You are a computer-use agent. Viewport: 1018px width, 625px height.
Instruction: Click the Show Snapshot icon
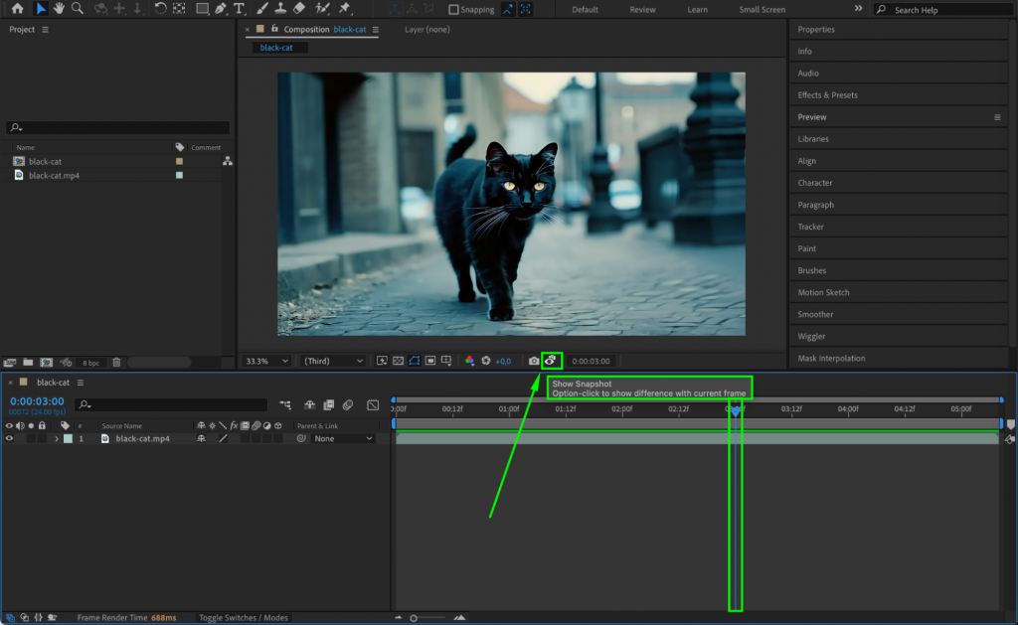552,361
